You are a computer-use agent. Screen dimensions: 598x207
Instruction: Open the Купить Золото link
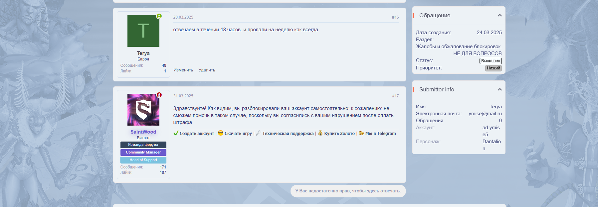tap(339, 134)
